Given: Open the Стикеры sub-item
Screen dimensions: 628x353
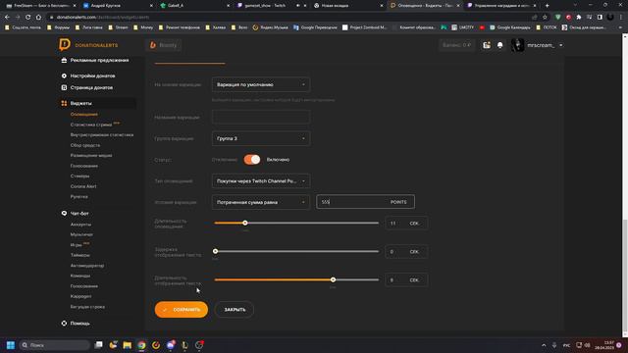Looking at the screenshot, I should tap(79, 176).
